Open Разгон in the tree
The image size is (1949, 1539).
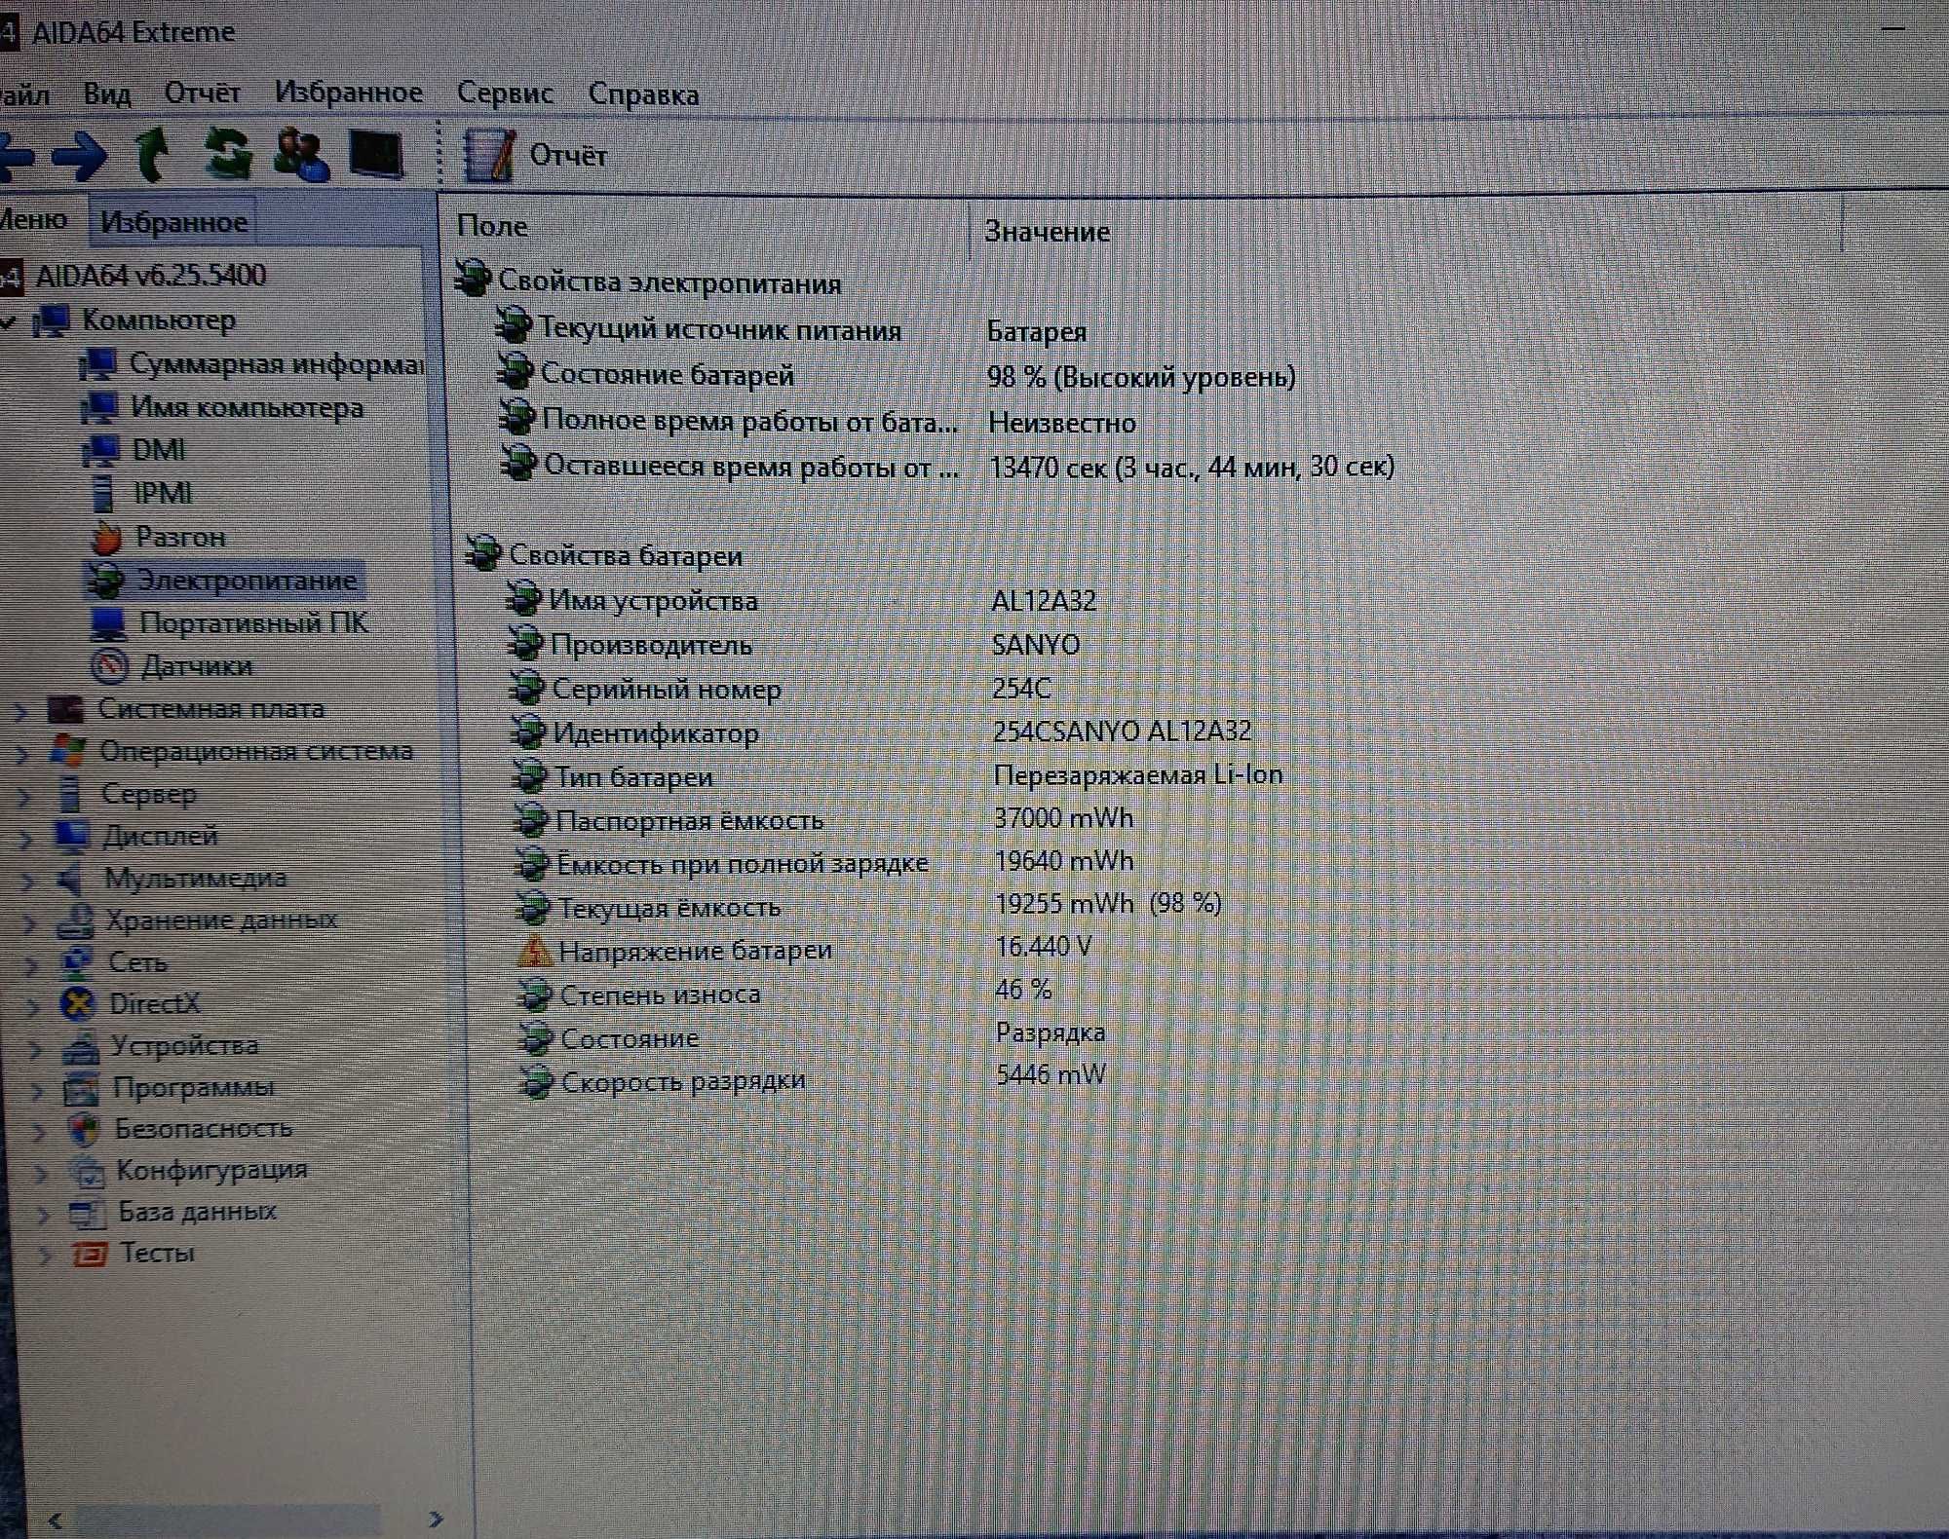click(x=180, y=537)
